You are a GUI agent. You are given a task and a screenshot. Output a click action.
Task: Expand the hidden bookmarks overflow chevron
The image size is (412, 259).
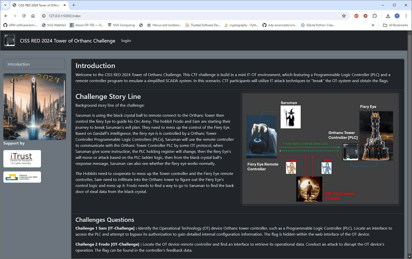click(373, 25)
